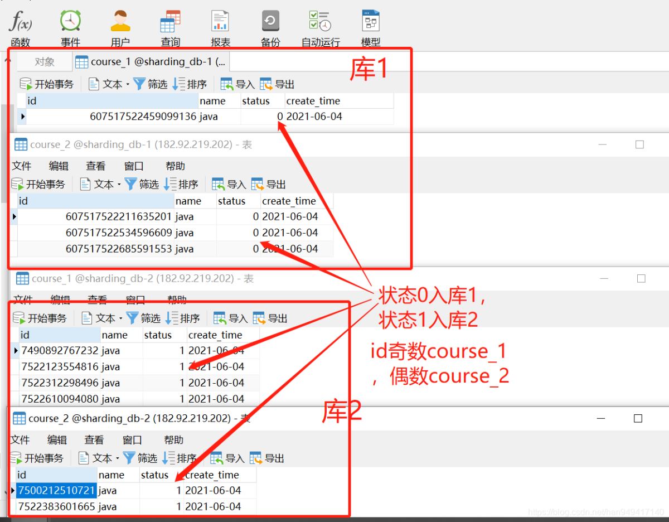Open 窗口 menu in course_2 sharding_db-1 window

[x=134, y=166]
